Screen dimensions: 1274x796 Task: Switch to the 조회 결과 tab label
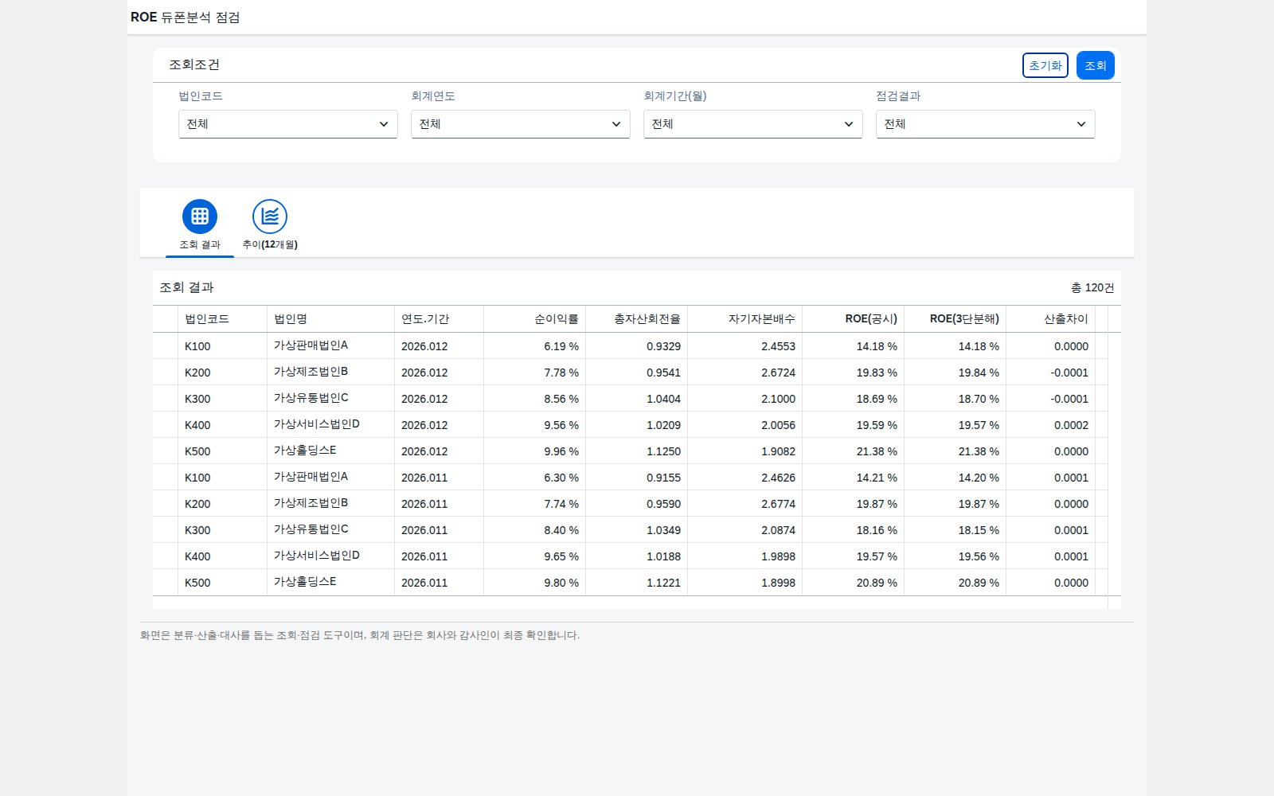click(x=200, y=244)
